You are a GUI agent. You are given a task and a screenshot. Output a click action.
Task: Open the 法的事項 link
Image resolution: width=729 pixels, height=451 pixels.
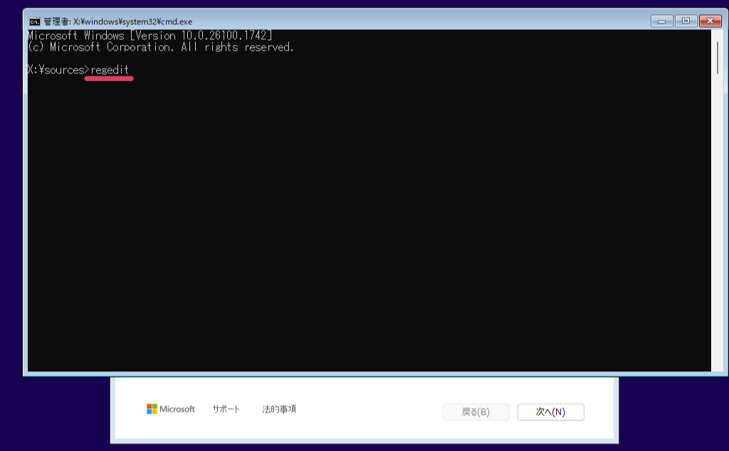pyautogui.click(x=279, y=409)
